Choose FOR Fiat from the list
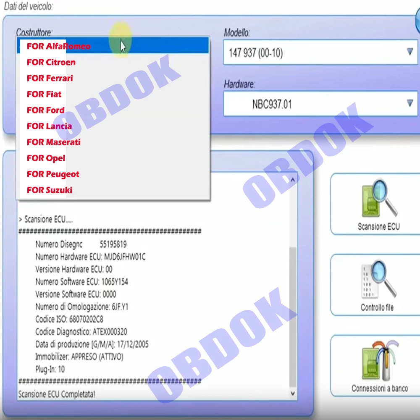The image size is (420, 420). [113, 94]
